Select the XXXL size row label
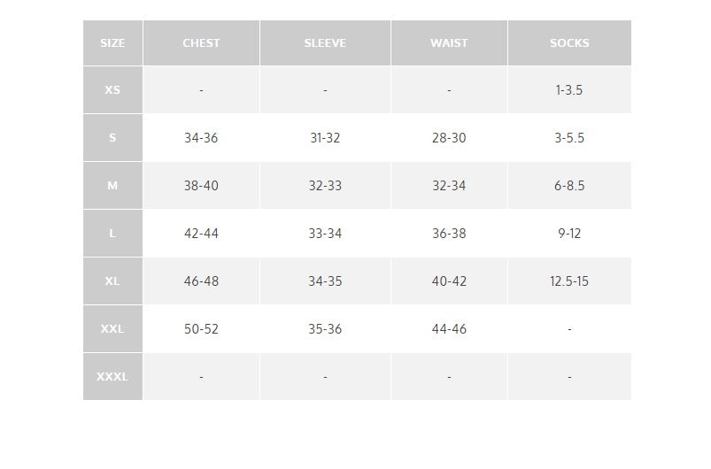Image resolution: width=711 pixels, height=469 pixels. coord(113,377)
